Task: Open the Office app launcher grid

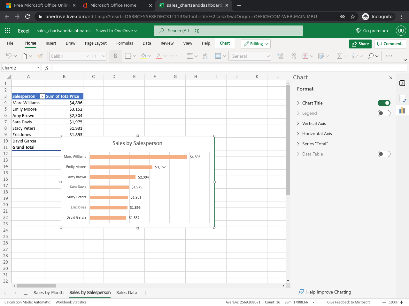Action: (8, 31)
